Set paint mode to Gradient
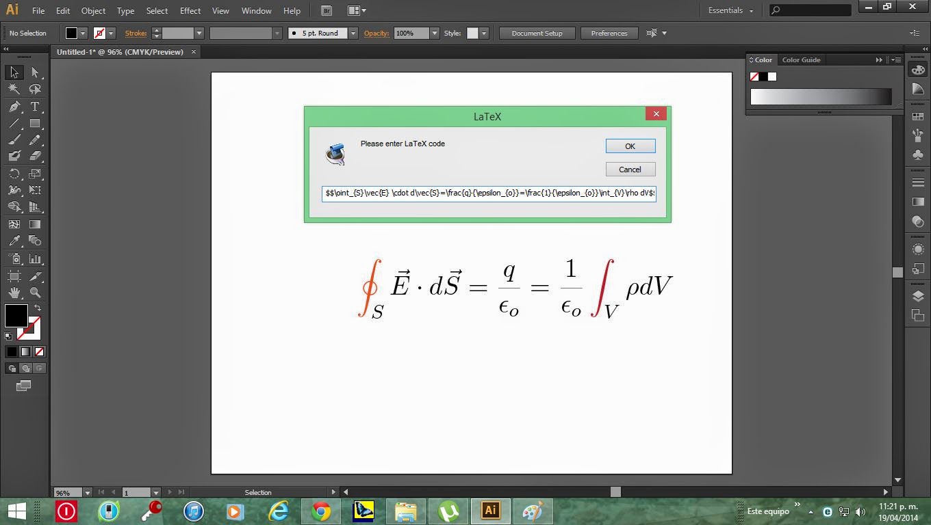 tap(25, 351)
